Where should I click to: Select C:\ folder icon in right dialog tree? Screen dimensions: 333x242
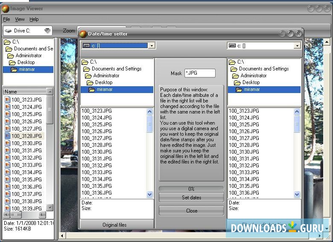[232, 62]
